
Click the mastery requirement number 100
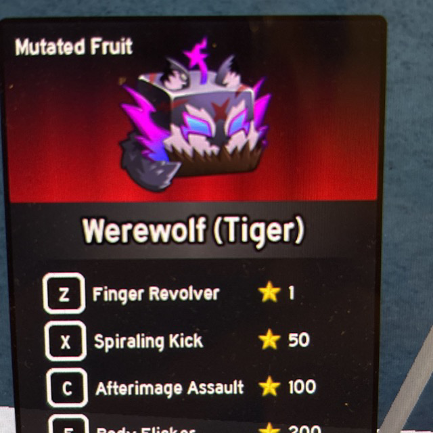coord(302,386)
